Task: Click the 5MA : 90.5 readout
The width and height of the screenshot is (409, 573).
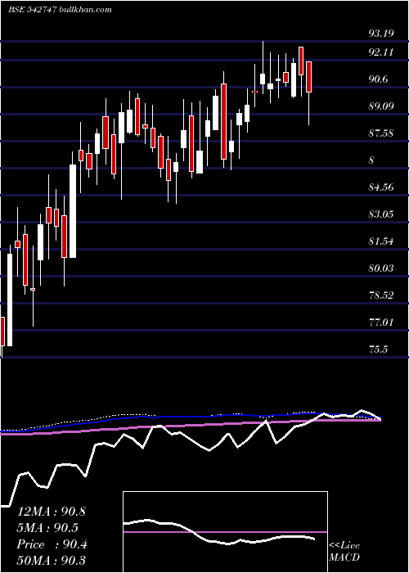Action: (47, 528)
